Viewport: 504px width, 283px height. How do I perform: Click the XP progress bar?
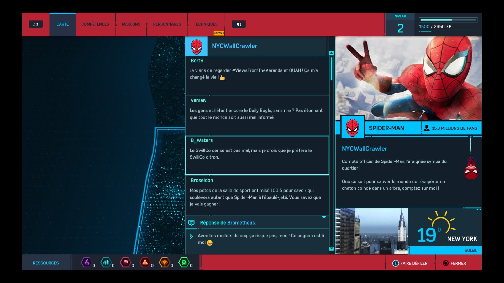coord(448,20)
